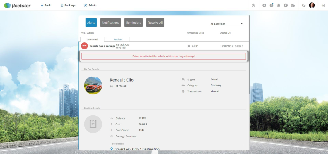
Task: Click the 'Driver deactivated the vehicle' warning message
Action: pos(164,56)
